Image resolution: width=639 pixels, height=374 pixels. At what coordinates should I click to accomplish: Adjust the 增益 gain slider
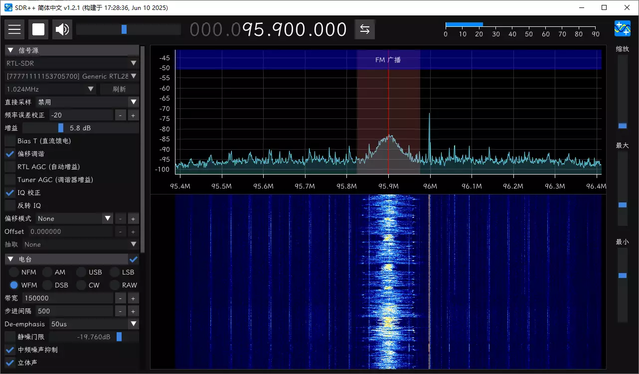(x=80, y=128)
